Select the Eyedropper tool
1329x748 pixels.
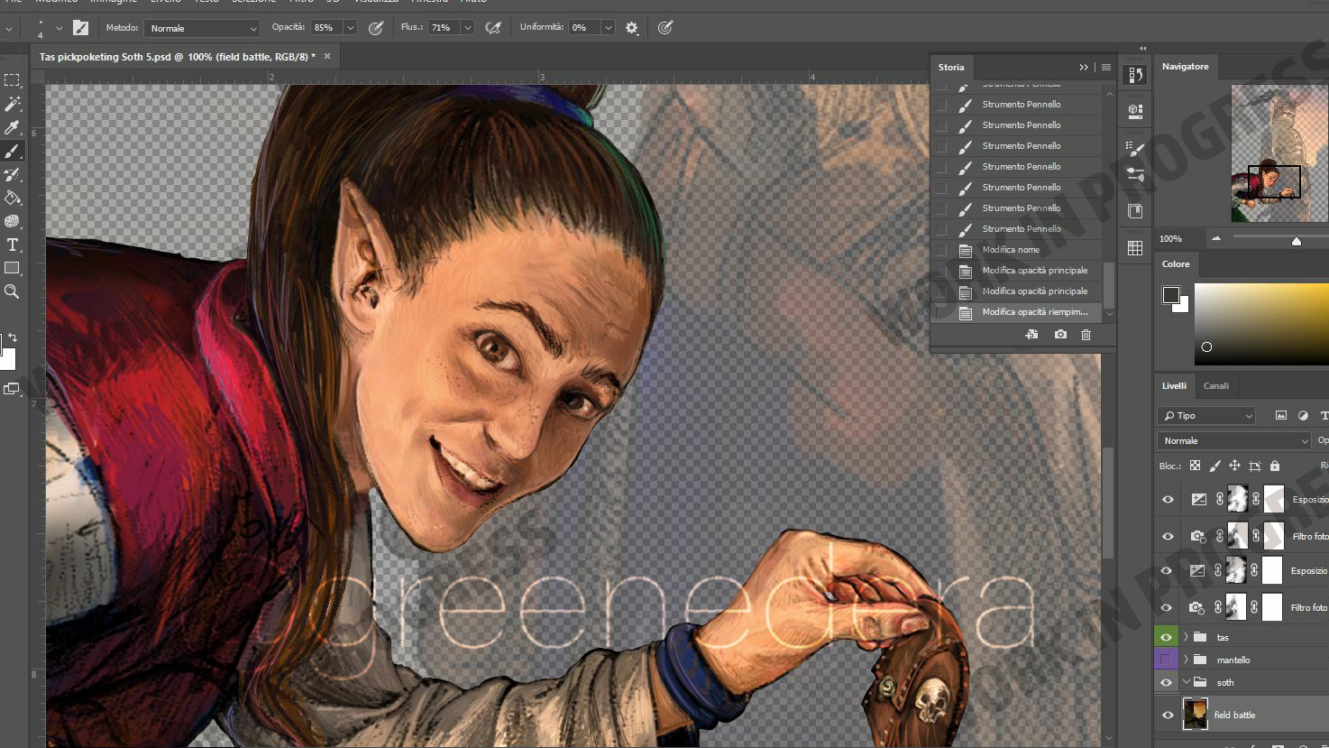coord(13,127)
